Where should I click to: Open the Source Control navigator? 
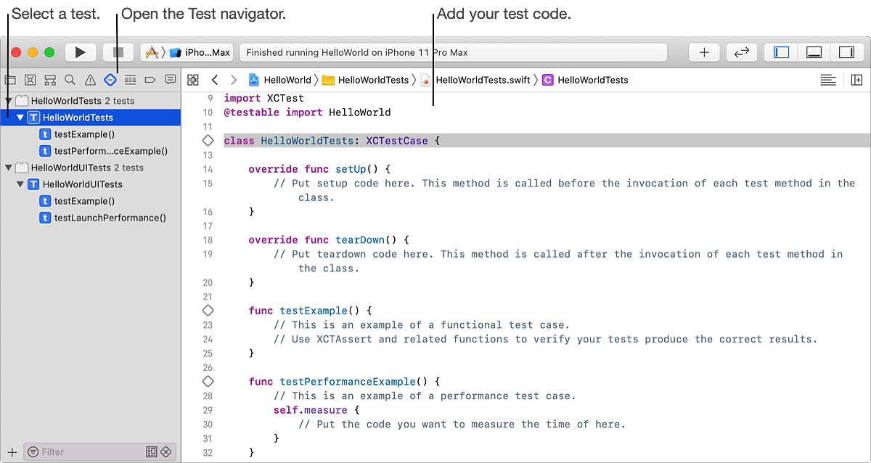tap(30, 80)
